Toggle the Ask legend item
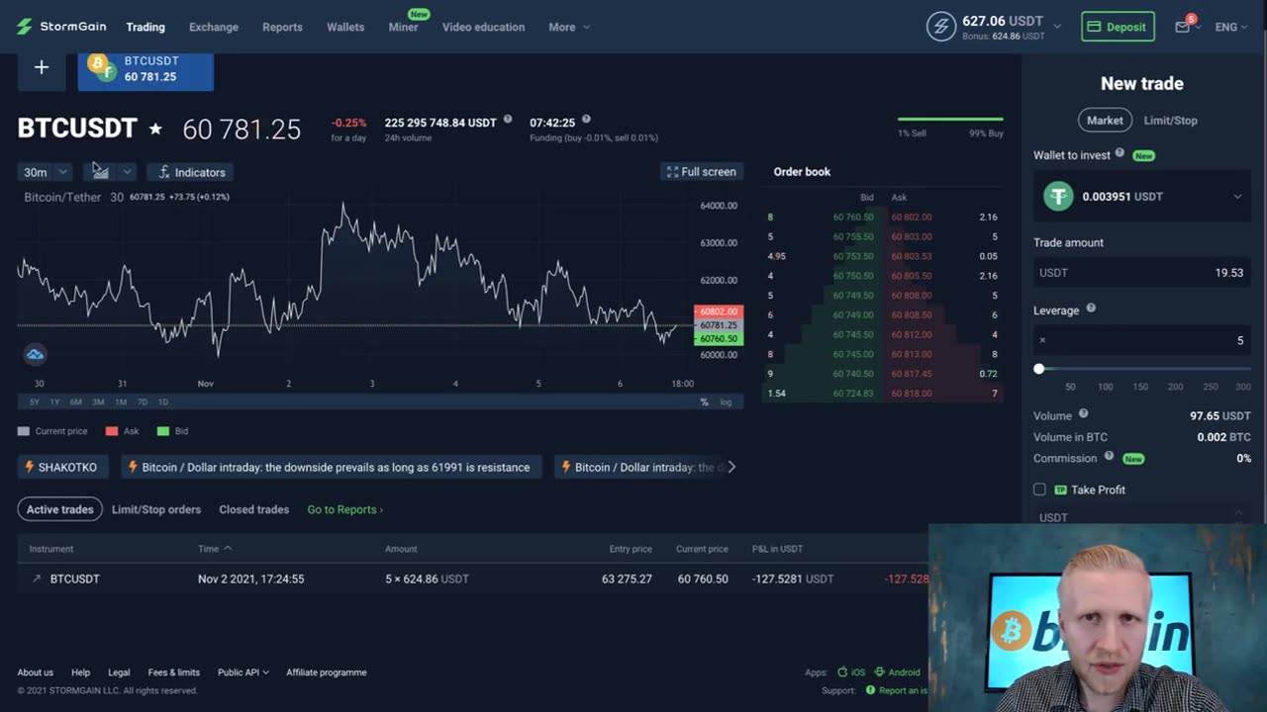Image resolution: width=1267 pixels, height=712 pixels. click(123, 431)
